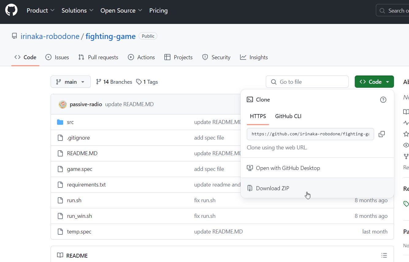Open the Actions tab
Viewport: 409px width, 262px height.
tap(141, 57)
